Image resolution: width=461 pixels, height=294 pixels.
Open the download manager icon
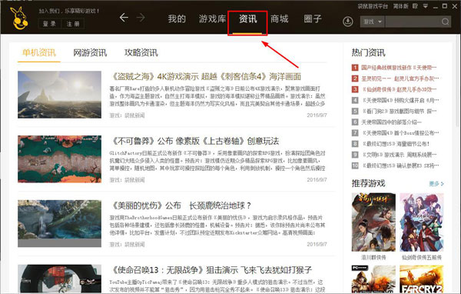348,22
